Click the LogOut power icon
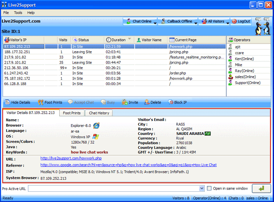Screen dimensions: 274x202 234,21
